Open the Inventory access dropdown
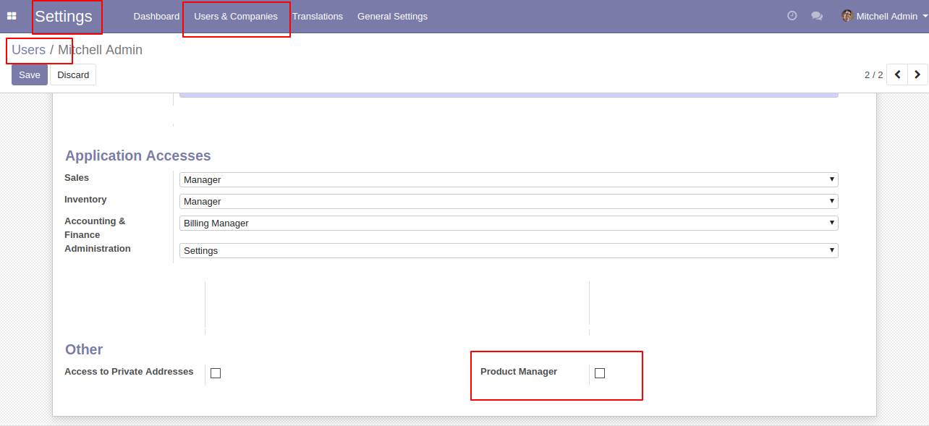 click(x=509, y=201)
